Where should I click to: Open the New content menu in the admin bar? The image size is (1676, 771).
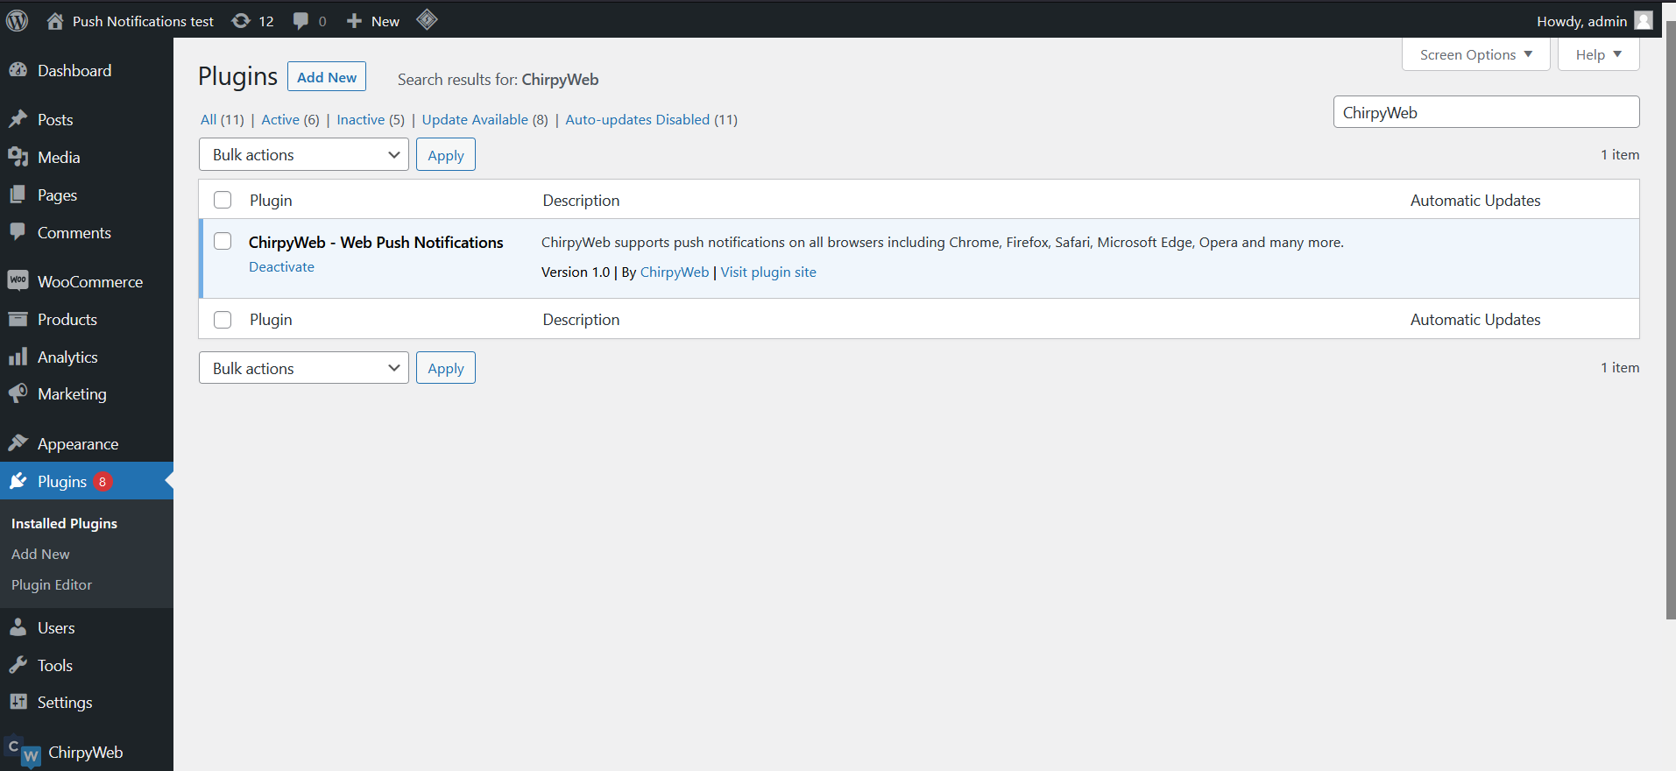(x=373, y=21)
